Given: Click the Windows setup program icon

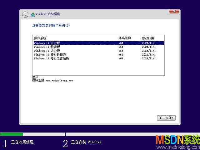Looking at the screenshot, I should click(x=33, y=15).
